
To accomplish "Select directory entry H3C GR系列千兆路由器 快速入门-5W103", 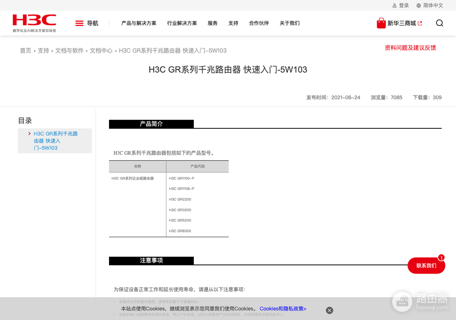I will [56, 141].
